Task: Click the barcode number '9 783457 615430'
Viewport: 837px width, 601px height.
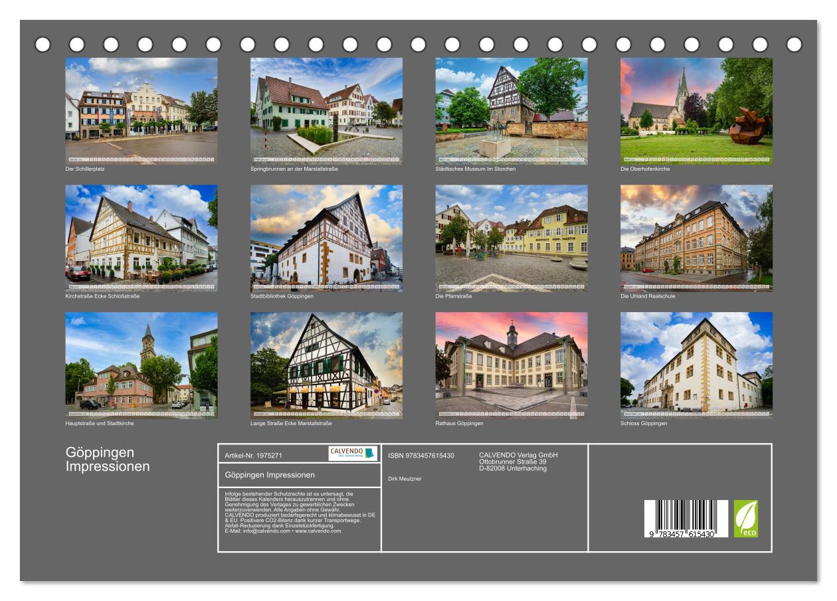Action: (x=681, y=534)
